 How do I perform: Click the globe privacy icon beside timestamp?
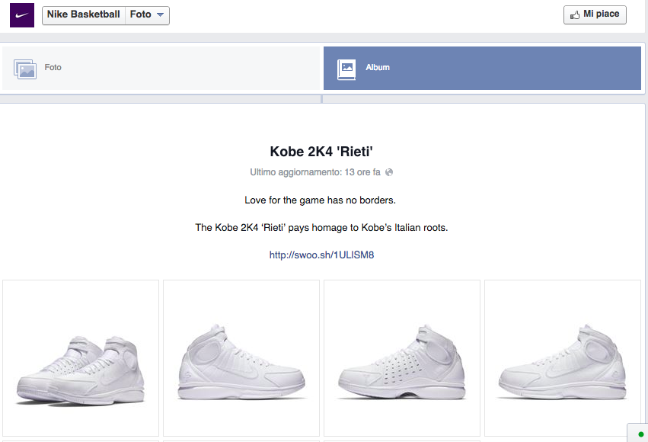389,172
